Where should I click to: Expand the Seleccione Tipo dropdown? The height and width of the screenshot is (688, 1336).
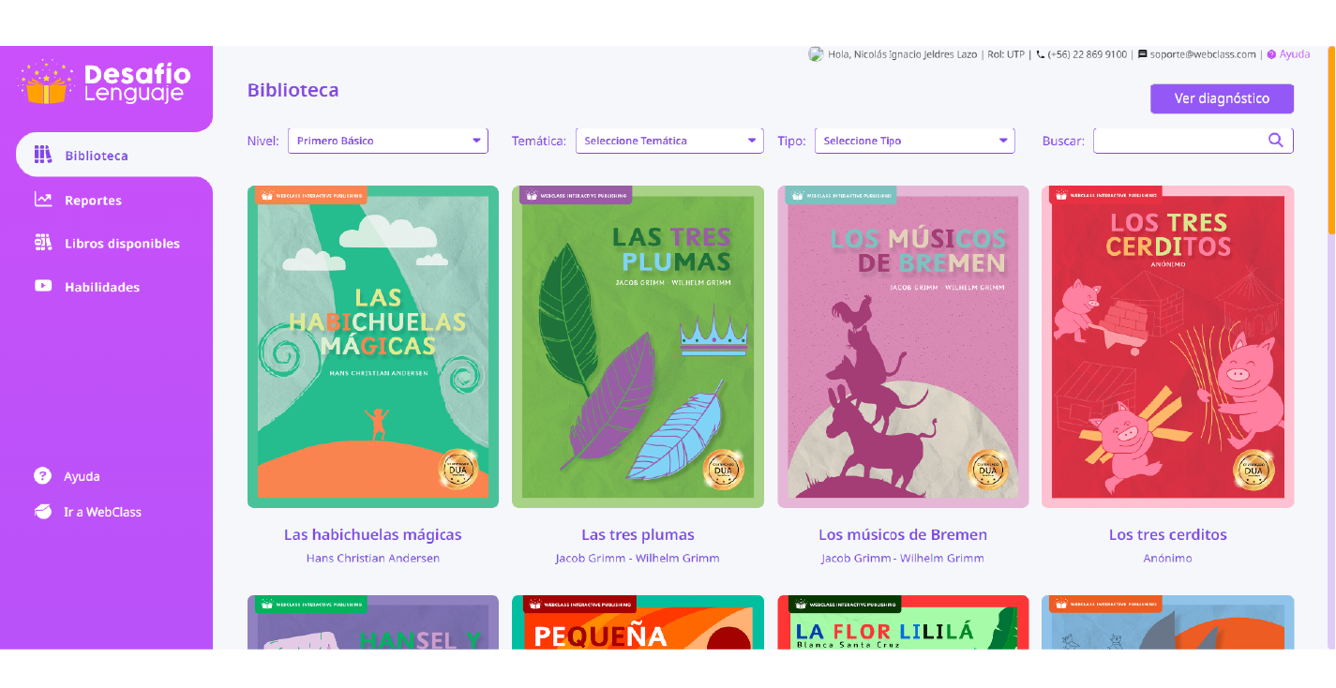[915, 141]
